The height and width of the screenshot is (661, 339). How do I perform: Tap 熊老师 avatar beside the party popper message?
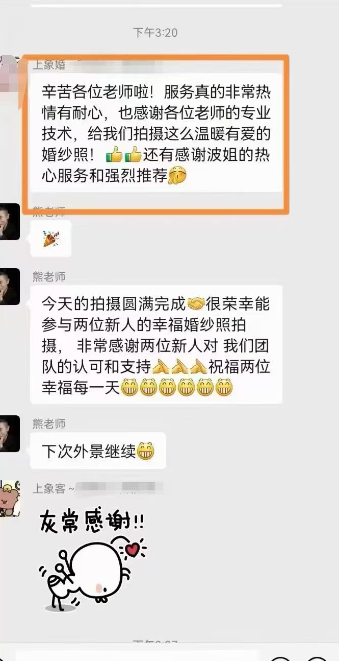coord(10,222)
